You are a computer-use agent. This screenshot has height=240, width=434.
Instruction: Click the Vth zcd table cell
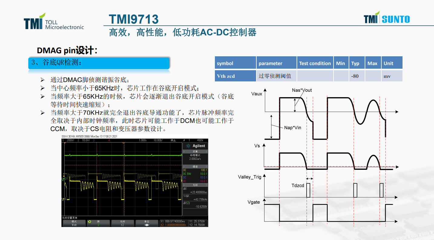pyautogui.click(x=235, y=76)
